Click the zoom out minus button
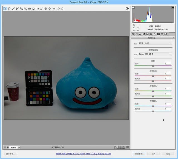The image size is (178, 159). 5,147
